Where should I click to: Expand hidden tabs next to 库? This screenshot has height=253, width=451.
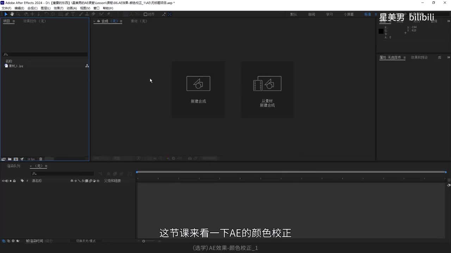point(449,57)
